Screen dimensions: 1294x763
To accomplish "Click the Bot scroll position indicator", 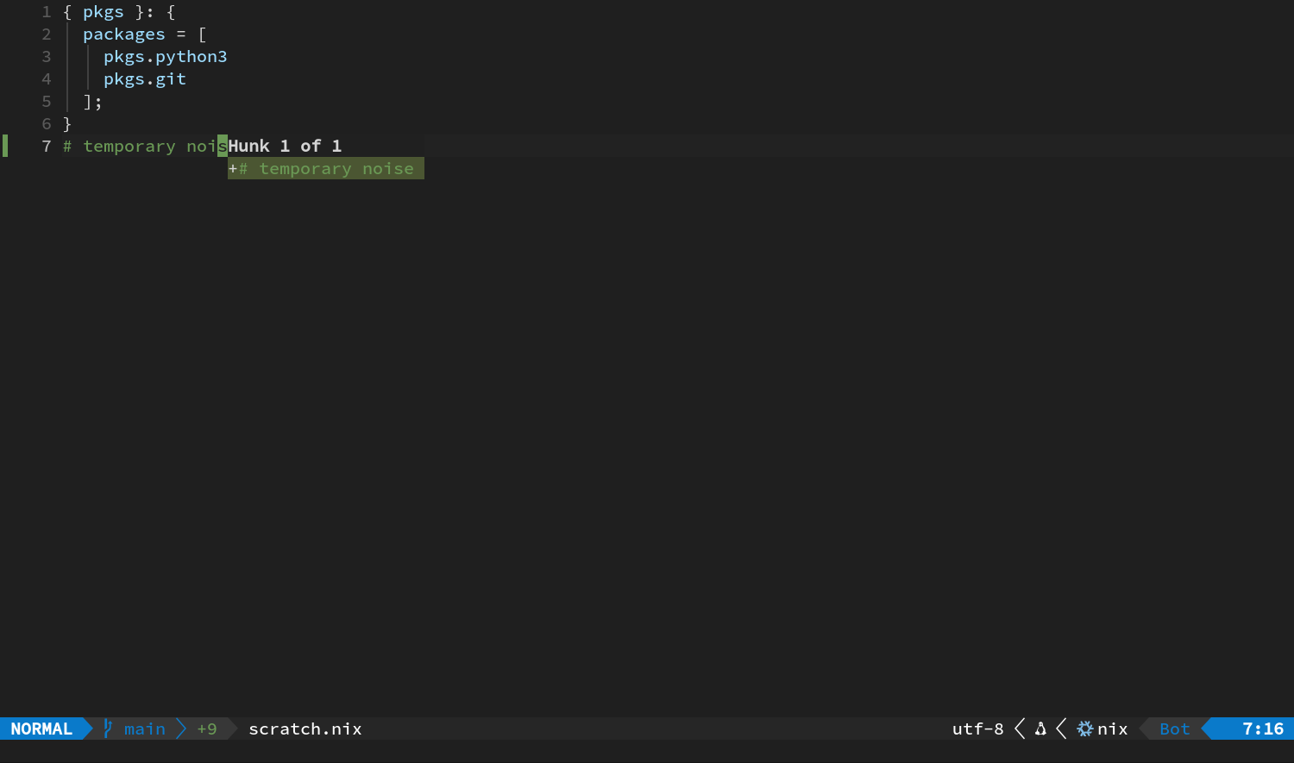I will point(1175,729).
